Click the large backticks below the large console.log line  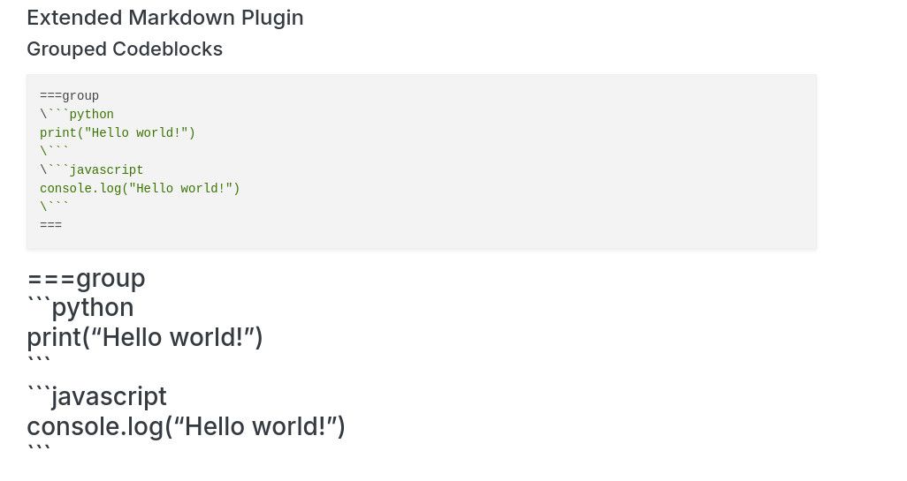39,451
